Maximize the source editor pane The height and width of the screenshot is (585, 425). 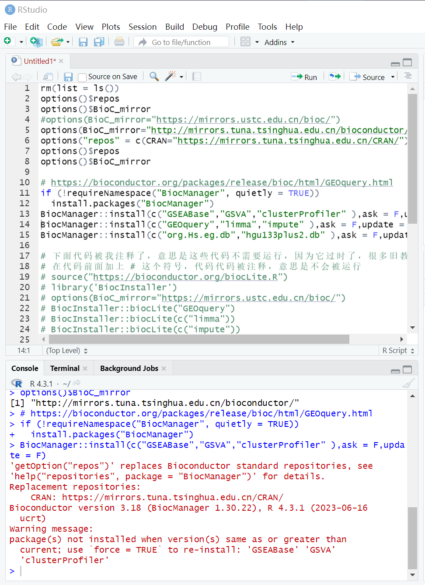(x=408, y=62)
